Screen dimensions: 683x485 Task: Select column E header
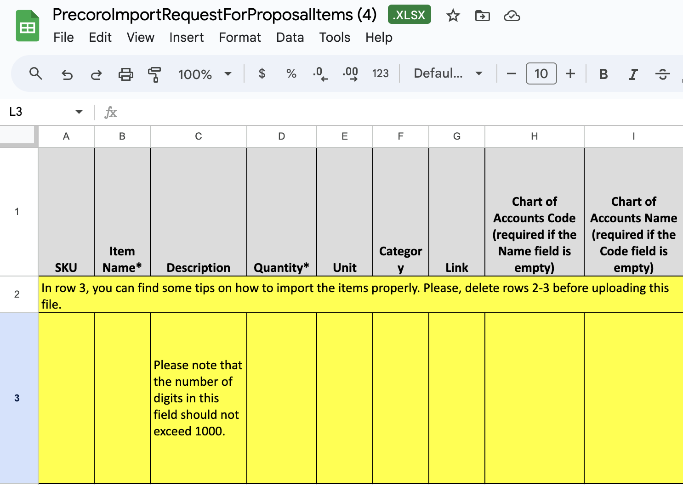coord(345,136)
